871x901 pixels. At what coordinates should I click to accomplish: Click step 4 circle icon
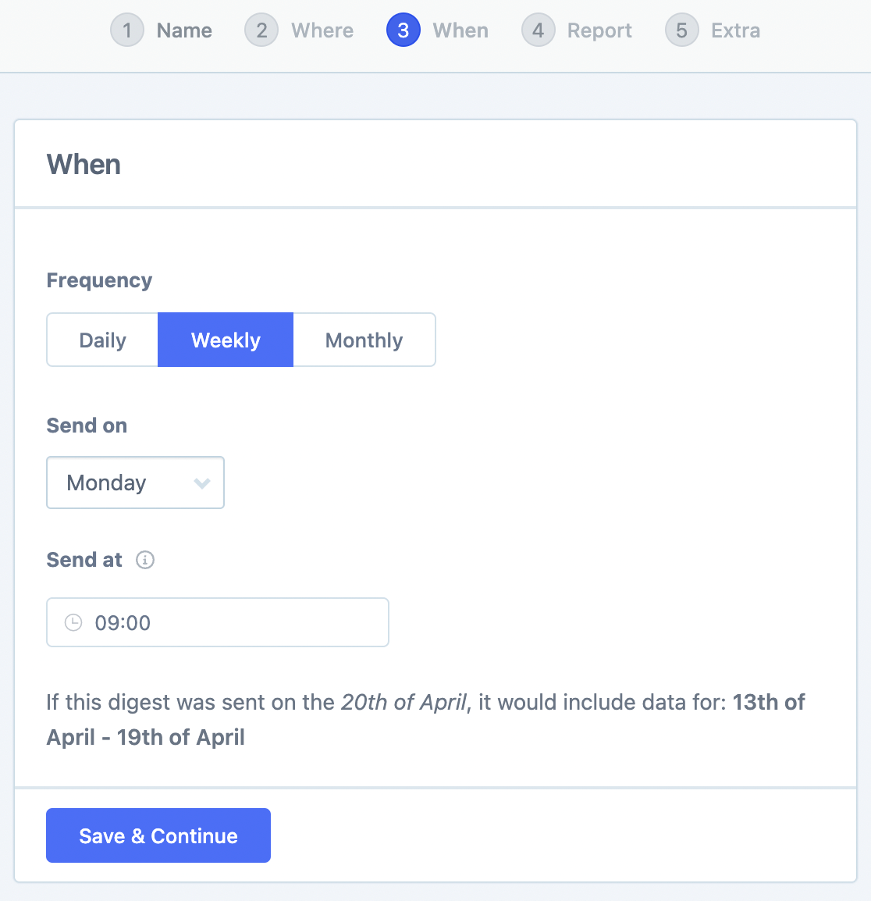538,30
